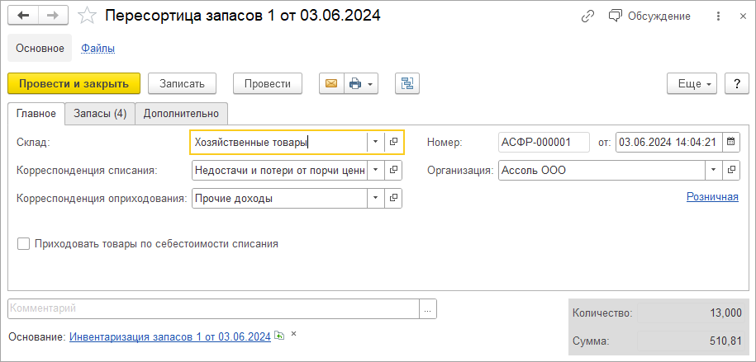Open the Склад field's open-form icon
This screenshot has height=362, width=756.
(394, 142)
